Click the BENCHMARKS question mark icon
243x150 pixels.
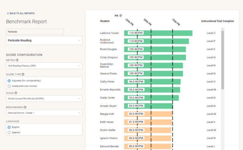[x=25, y=107]
